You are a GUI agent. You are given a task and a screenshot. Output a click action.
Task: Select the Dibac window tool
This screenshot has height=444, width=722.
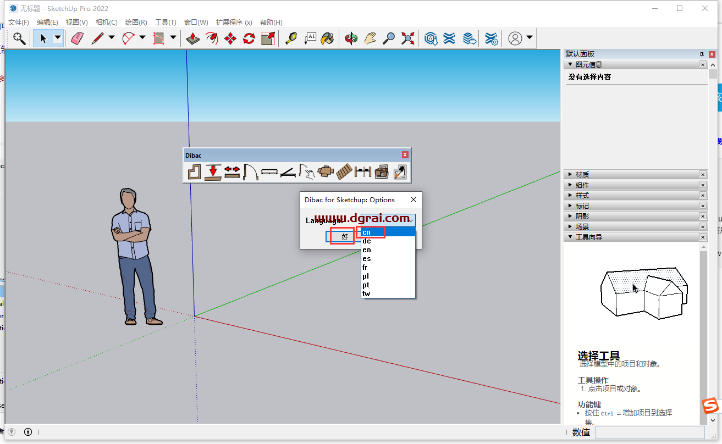[x=269, y=173]
